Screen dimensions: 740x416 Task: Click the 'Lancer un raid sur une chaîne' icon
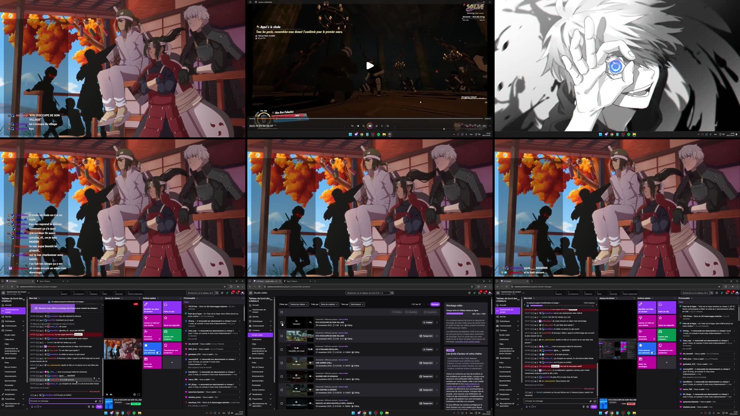click(146, 318)
